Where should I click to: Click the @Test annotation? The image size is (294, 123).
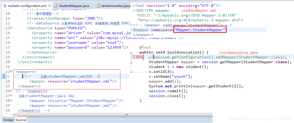point(145,48)
